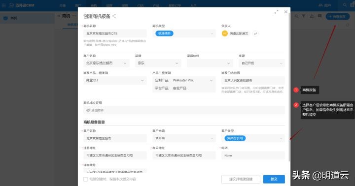This screenshot has height=186, width=355.
Task: Click the 定制产品 selected option text
Action: 162,80
